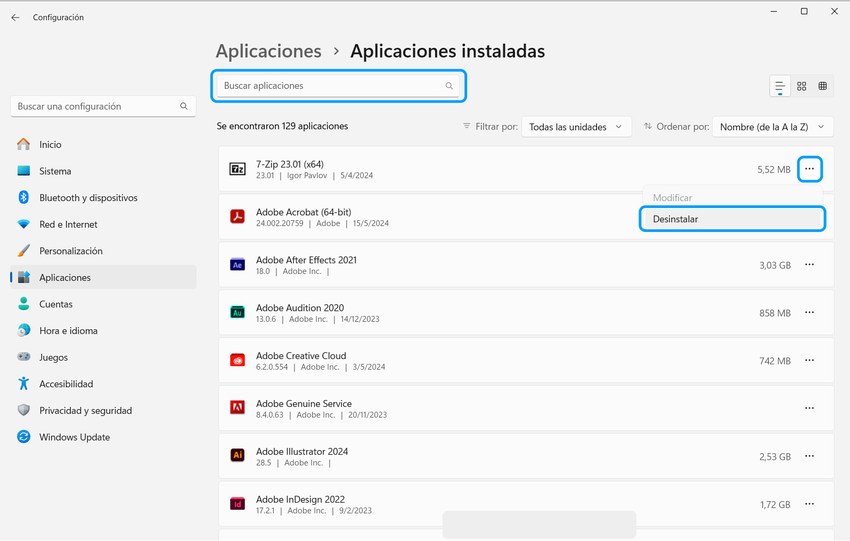Viewport: 850px width, 541px height.
Task: Open Inicio in the sidebar
Action: pyautogui.click(x=103, y=145)
